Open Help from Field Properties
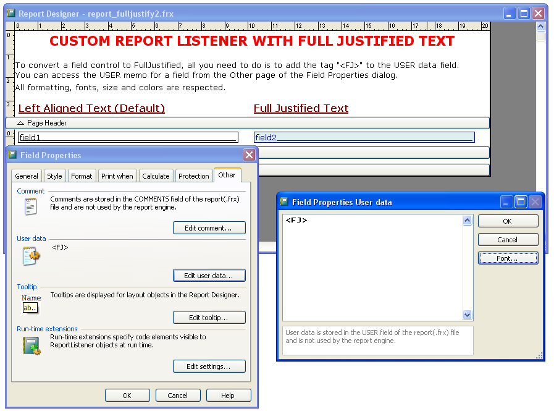 point(228,395)
